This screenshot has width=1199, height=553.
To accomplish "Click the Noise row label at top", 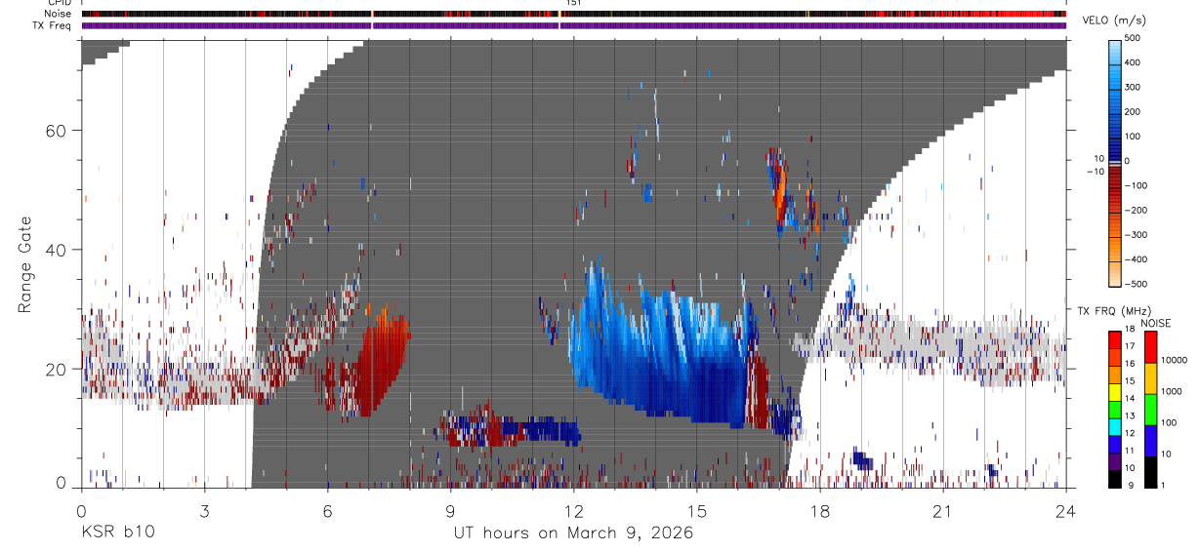I will [58, 14].
